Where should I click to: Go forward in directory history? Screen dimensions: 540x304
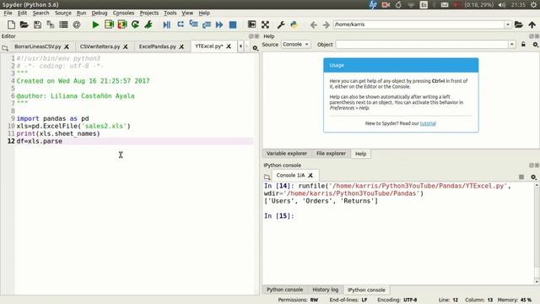327,24
